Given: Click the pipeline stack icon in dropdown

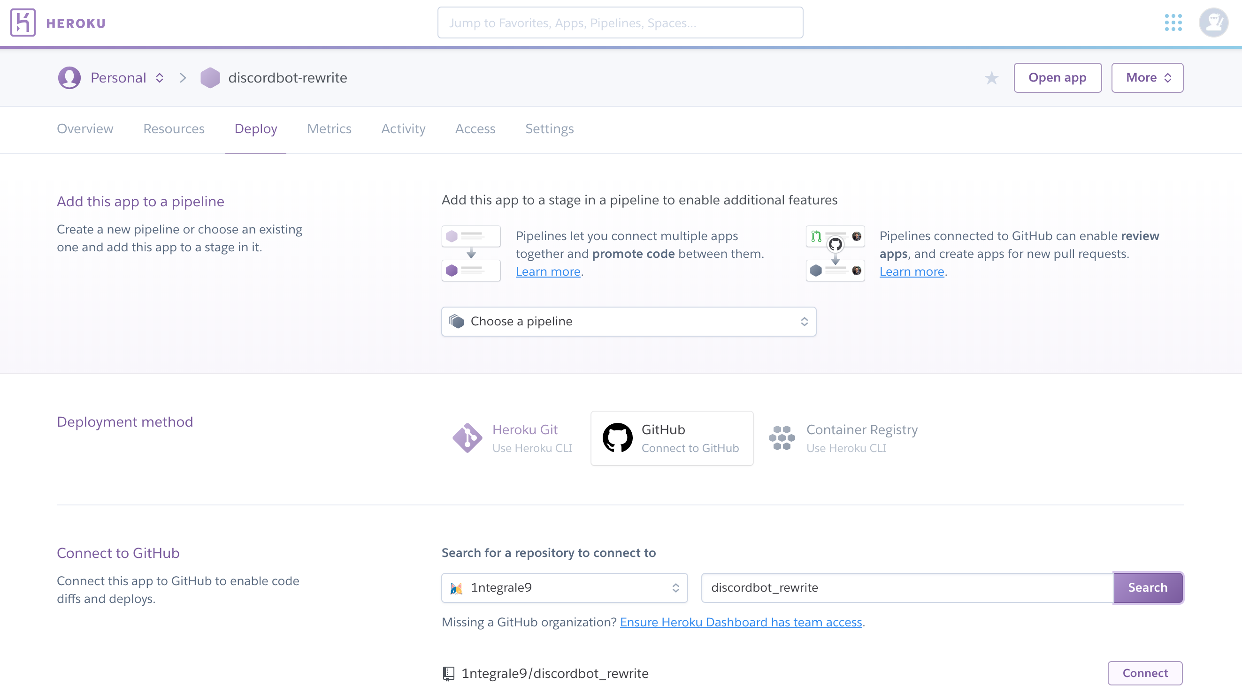Looking at the screenshot, I should [456, 321].
